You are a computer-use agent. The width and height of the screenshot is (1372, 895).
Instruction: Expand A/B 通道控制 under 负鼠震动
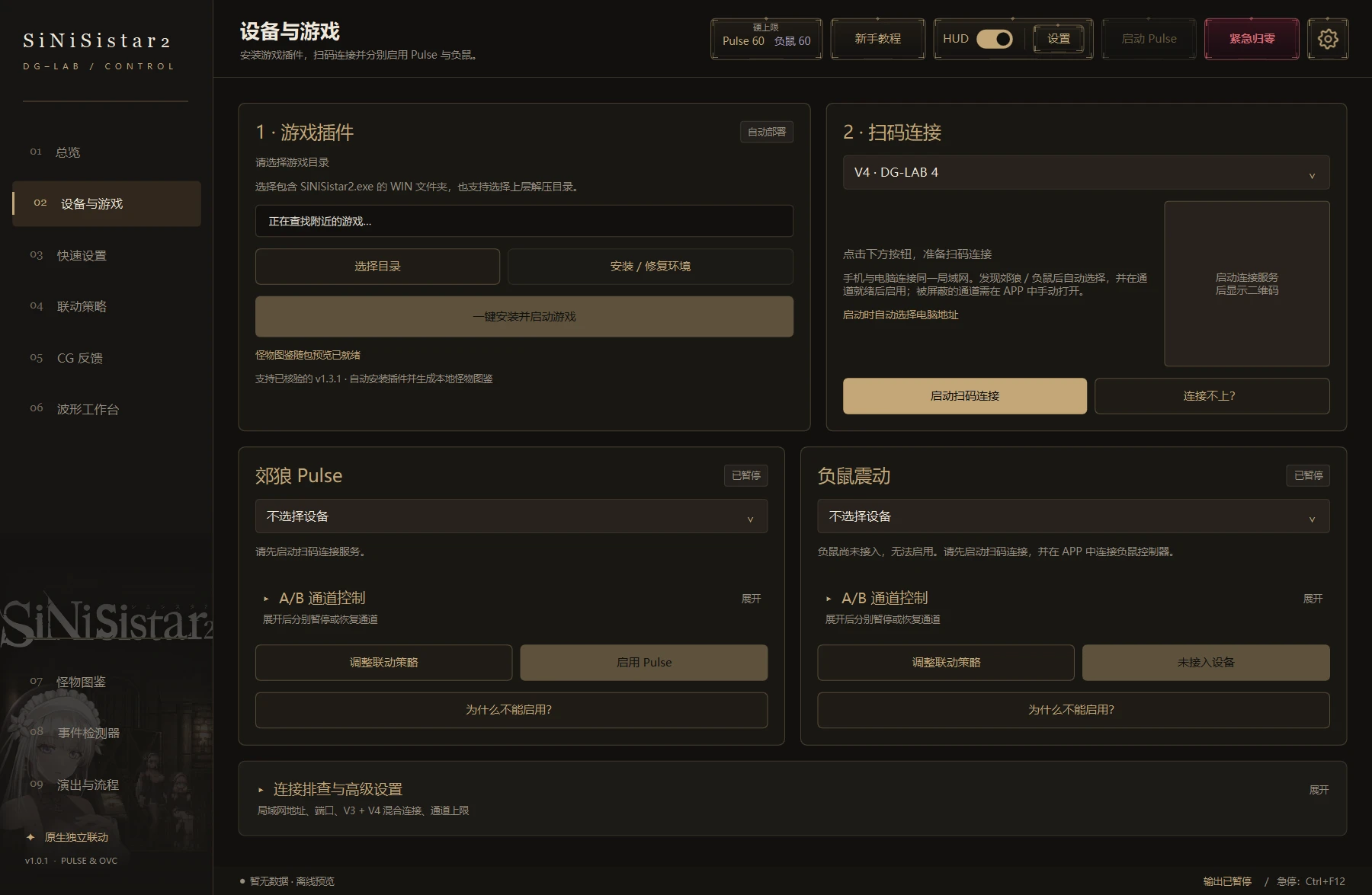click(x=1073, y=606)
